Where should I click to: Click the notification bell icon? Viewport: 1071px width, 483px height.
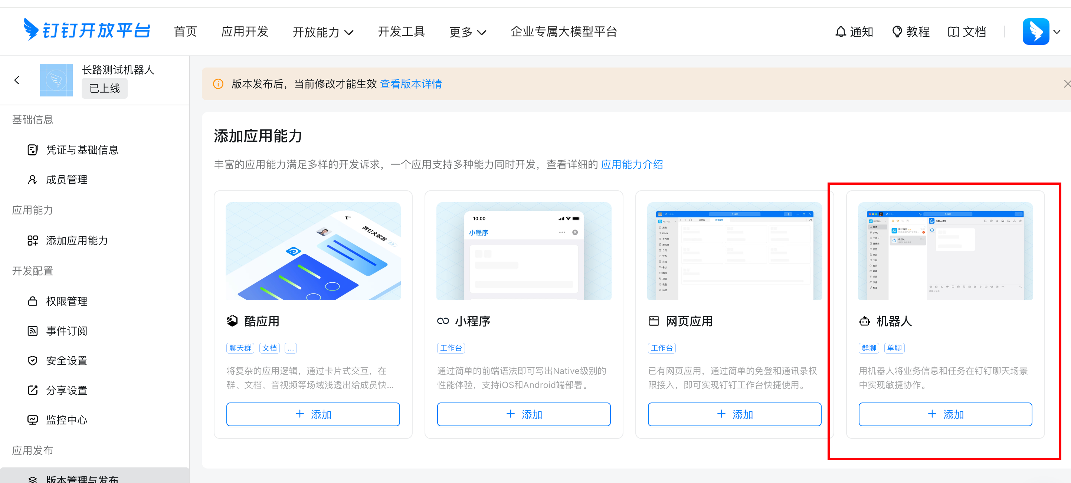click(840, 32)
